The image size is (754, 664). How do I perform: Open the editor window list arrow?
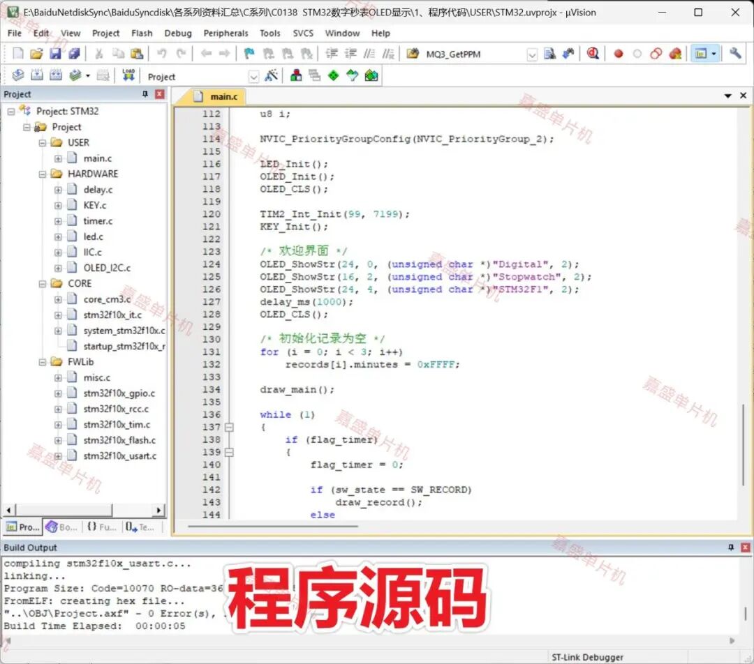pos(728,96)
